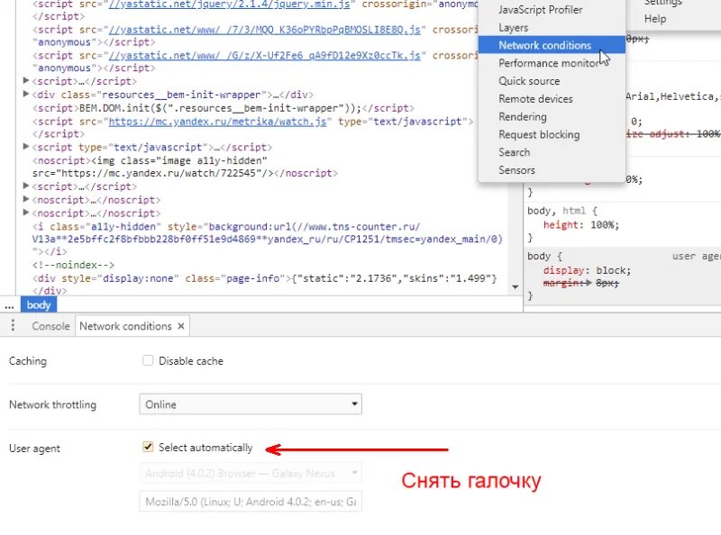Open the disabled Galaxy Nexus user agent dropdown
721x535 pixels.
coord(251,473)
